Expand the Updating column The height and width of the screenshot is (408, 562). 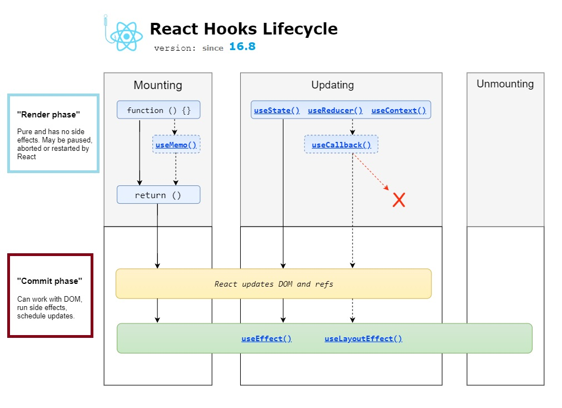pos(332,85)
